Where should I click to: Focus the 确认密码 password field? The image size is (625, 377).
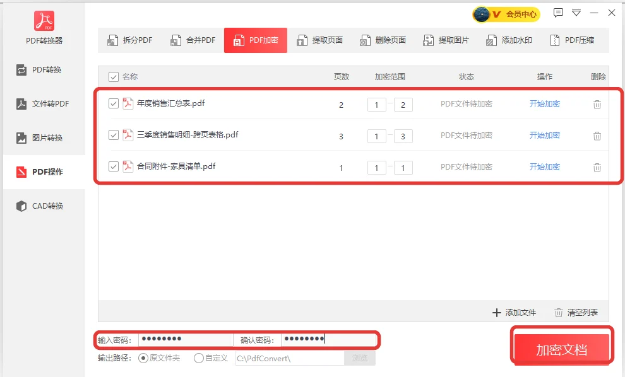[328, 340]
